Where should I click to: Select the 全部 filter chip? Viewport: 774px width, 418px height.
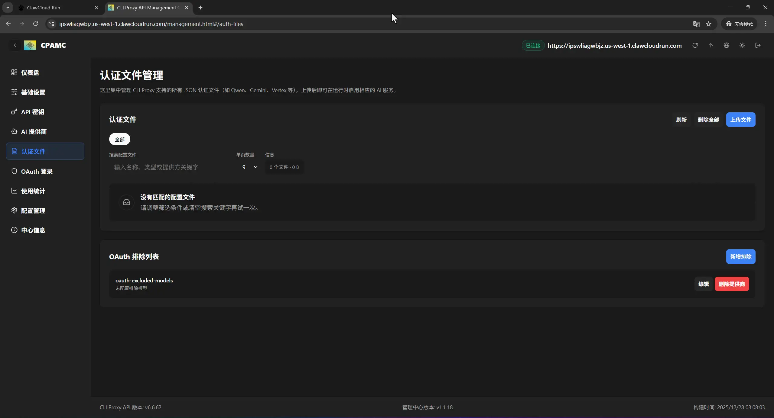pyautogui.click(x=119, y=139)
